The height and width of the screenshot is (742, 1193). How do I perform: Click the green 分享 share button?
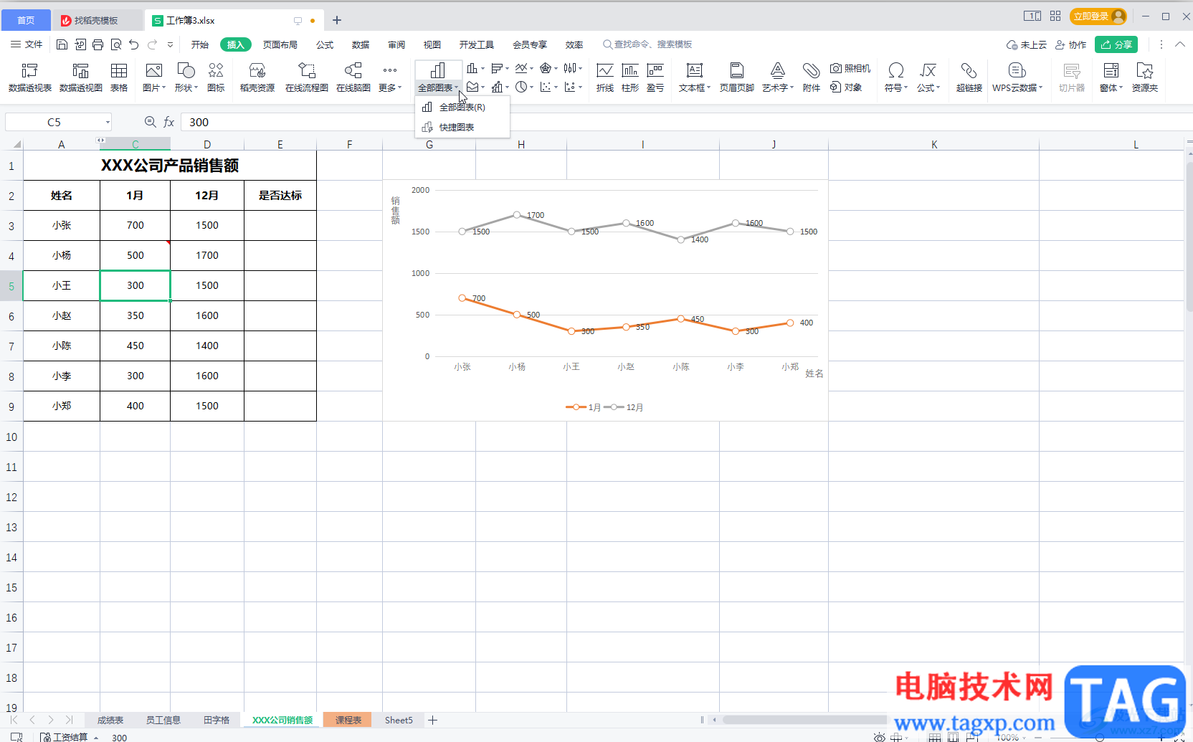[1116, 44]
